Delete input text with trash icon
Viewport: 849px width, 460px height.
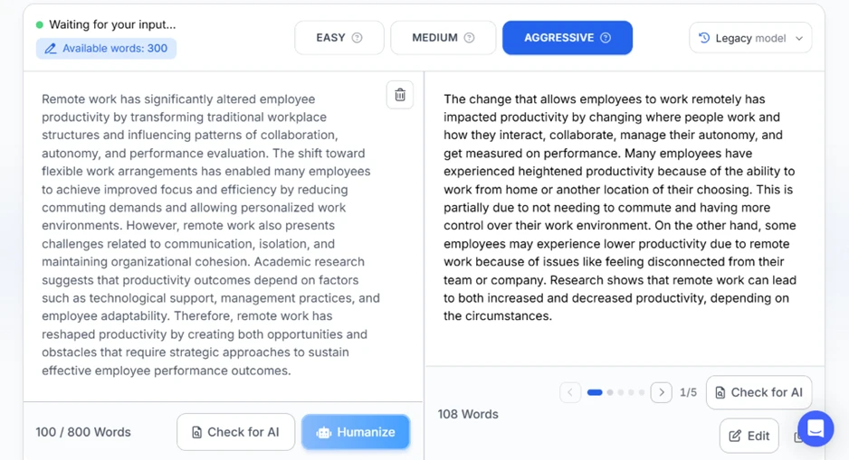[400, 95]
